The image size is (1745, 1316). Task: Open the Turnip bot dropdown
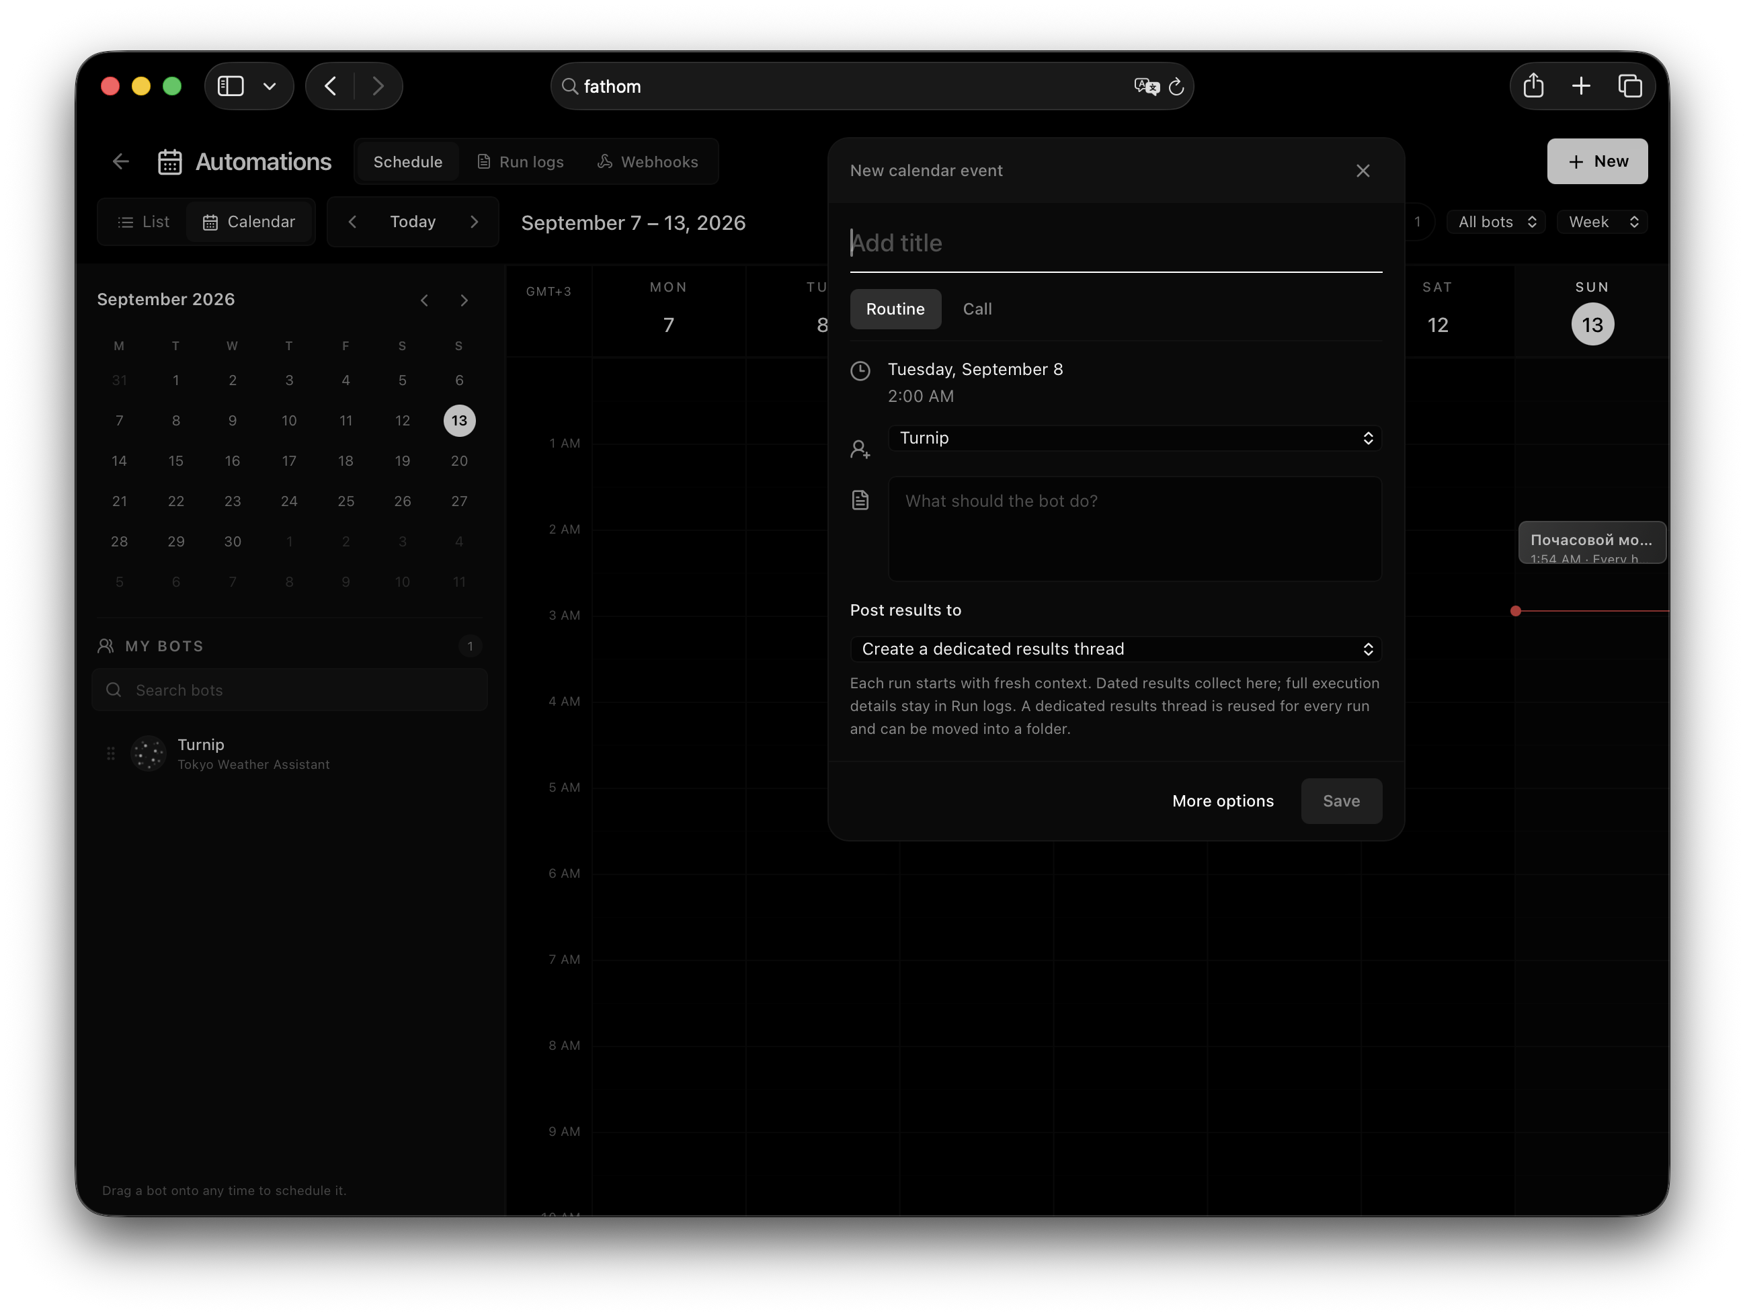click(x=1135, y=439)
